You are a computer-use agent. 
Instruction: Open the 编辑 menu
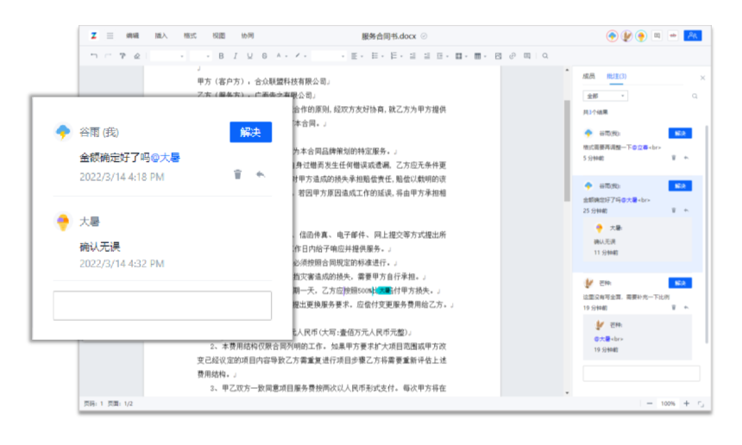133,35
